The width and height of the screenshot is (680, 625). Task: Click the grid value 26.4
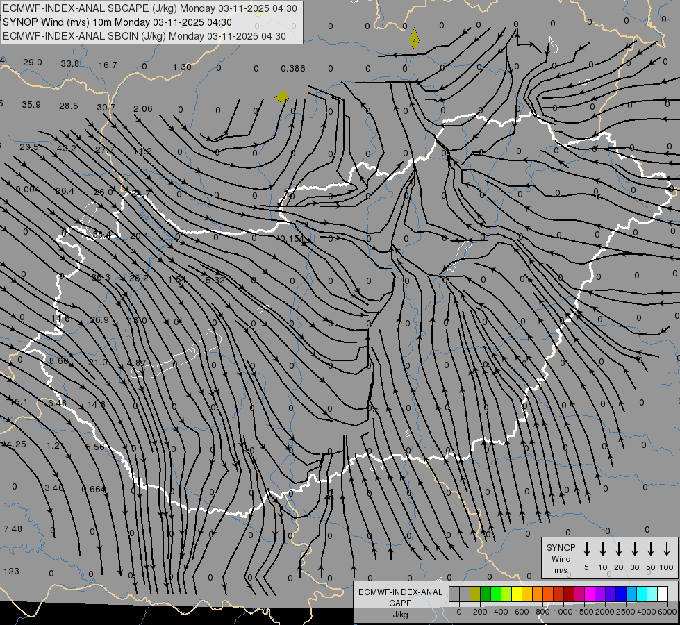(x=65, y=191)
